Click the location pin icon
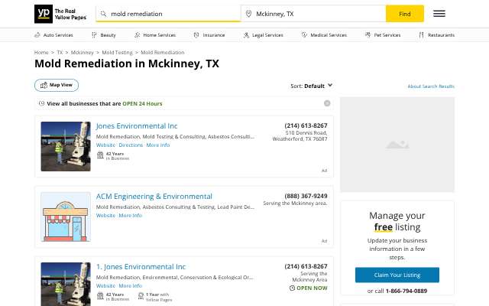The image size is (489, 306). [x=248, y=14]
